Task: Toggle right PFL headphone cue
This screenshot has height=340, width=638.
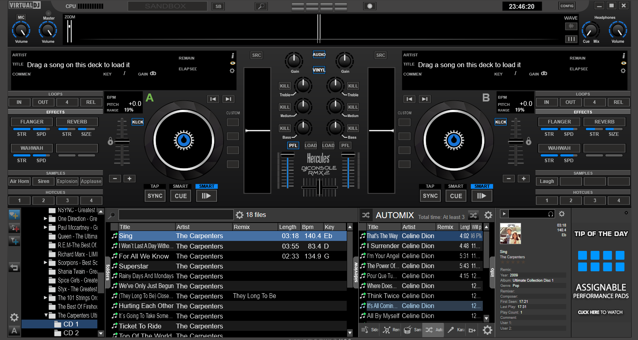Action: coord(345,145)
